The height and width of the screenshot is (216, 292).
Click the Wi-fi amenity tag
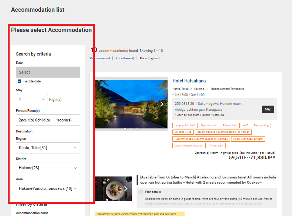point(245,125)
